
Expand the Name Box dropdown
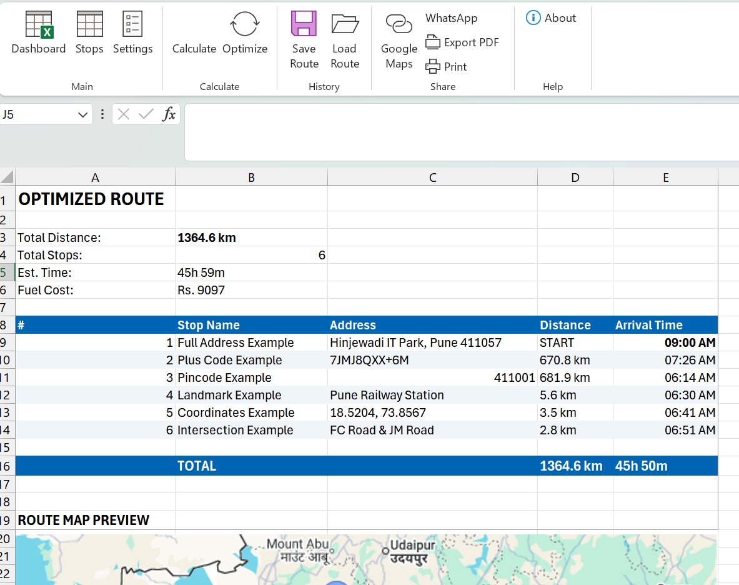(x=82, y=115)
